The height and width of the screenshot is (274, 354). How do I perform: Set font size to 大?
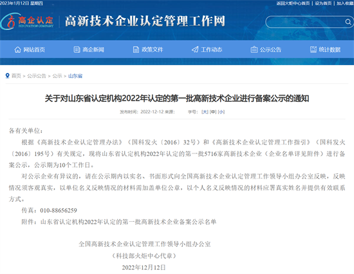(205, 112)
